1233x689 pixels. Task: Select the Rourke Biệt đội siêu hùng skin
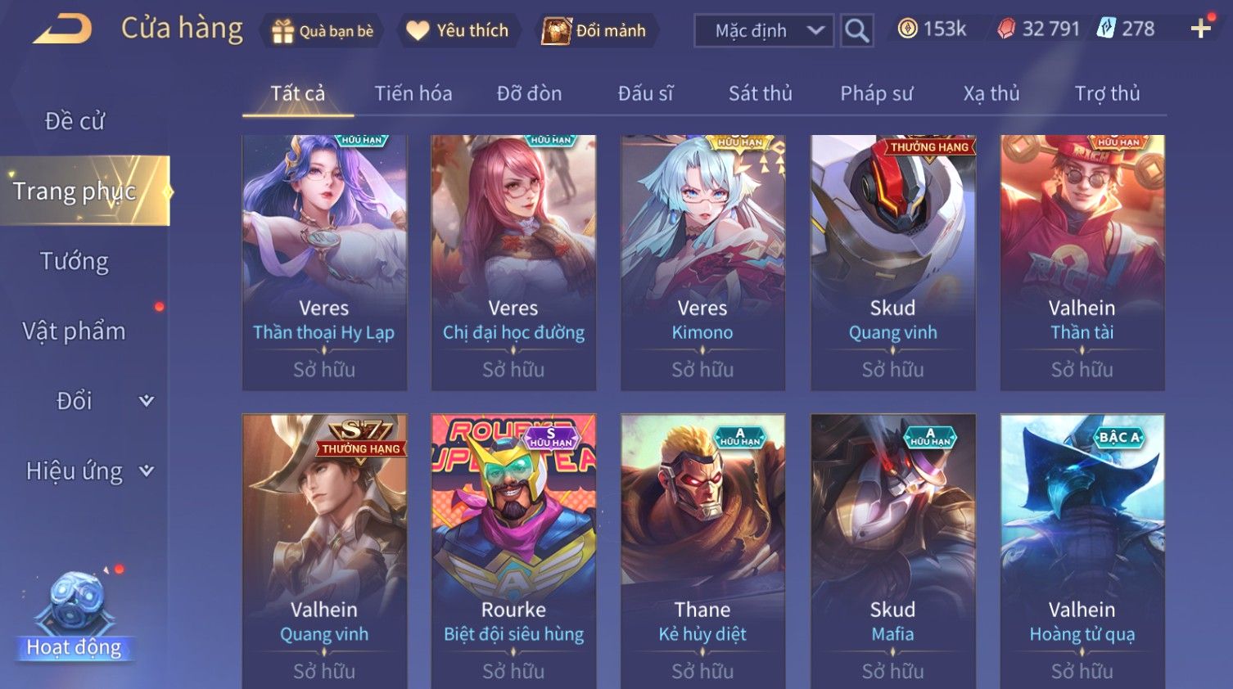tap(513, 550)
